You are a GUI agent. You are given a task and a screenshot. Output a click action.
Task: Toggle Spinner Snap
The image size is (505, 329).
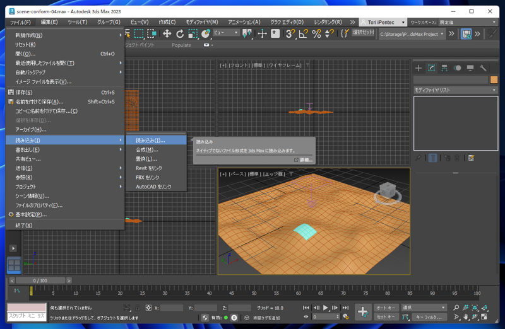tap(329, 33)
